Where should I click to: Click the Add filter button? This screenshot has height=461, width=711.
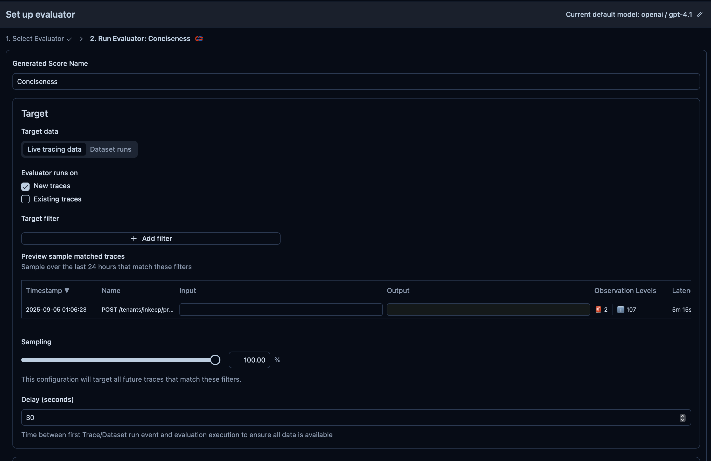pos(151,239)
